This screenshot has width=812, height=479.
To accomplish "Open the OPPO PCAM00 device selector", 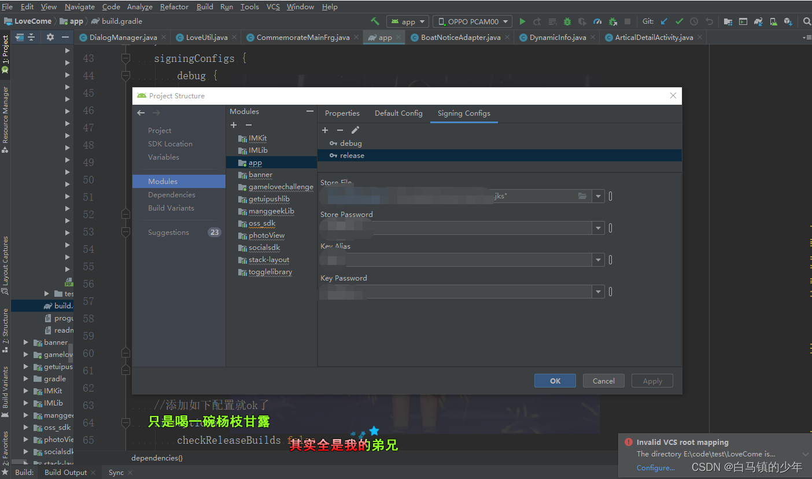I will coord(472,21).
